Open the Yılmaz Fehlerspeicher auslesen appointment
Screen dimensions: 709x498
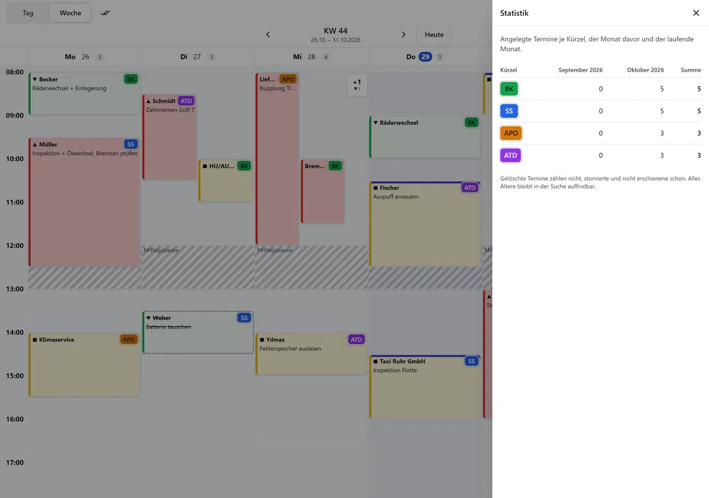[311, 354]
